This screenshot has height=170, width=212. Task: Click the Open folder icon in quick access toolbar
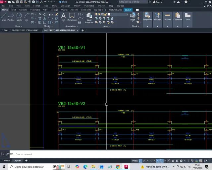14,2
